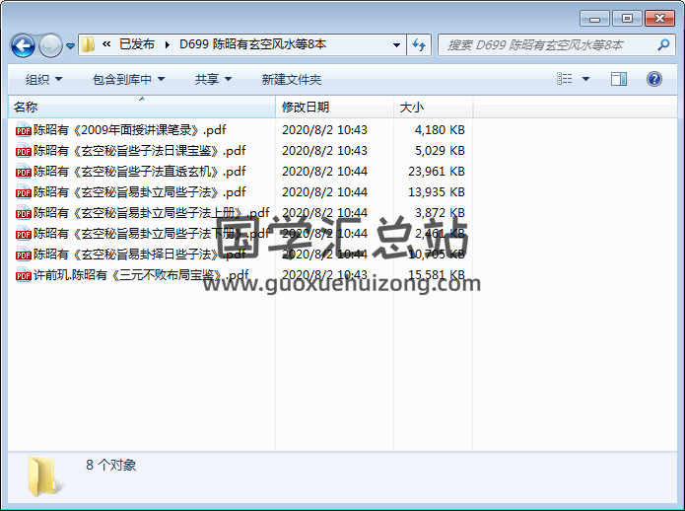Click the Back navigation arrow
This screenshot has width=685, height=511.
click(x=23, y=45)
